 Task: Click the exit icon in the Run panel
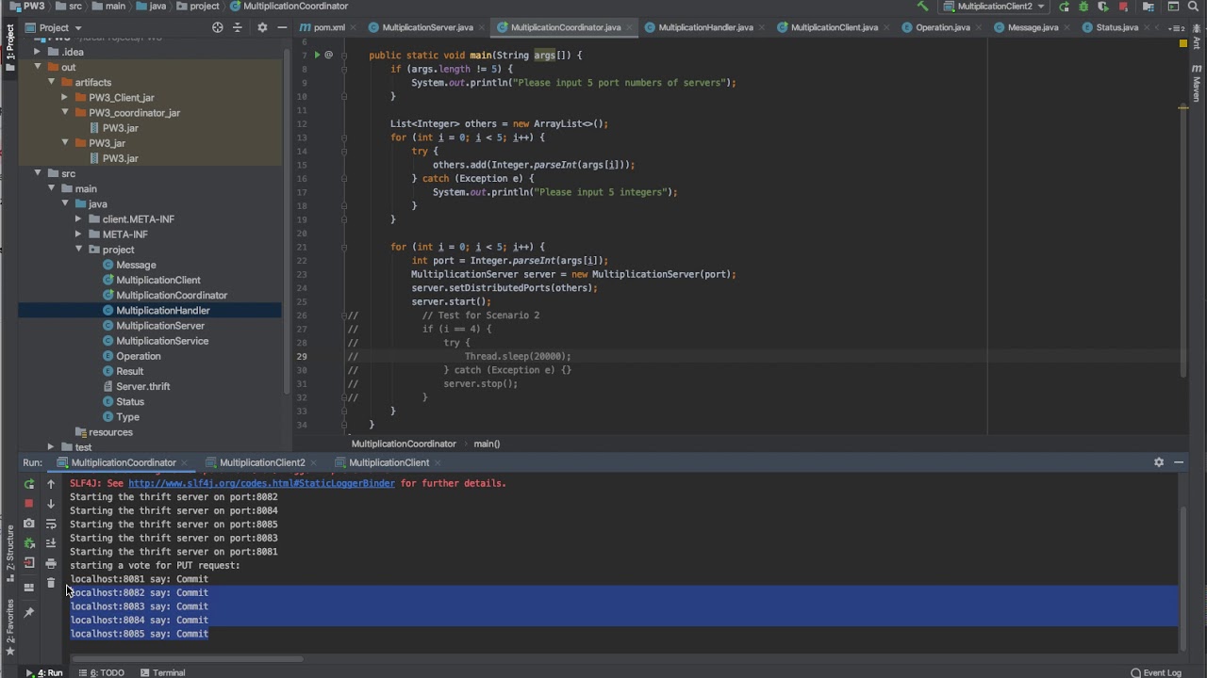click(x=29, y=563)
